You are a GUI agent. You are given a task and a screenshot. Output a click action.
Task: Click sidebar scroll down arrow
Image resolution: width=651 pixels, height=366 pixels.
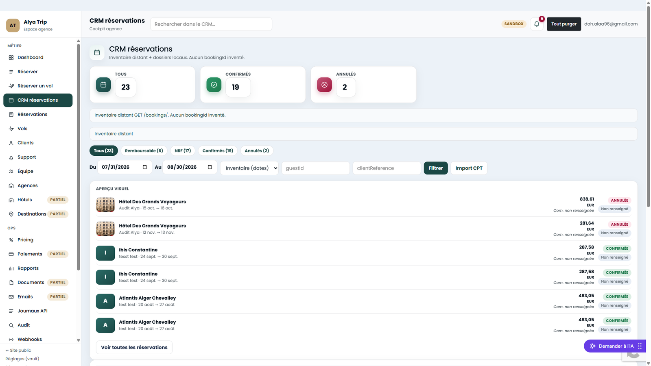pyautogui.click(x=79, y=340)
